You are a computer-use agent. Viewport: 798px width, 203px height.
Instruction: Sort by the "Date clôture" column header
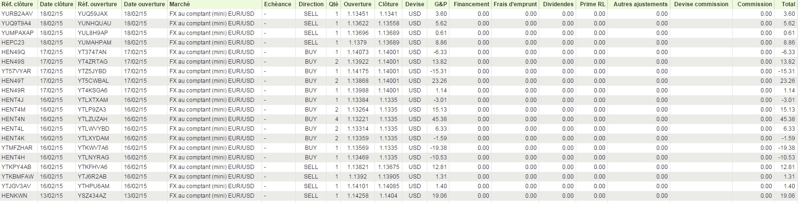(x=56, y=4)
